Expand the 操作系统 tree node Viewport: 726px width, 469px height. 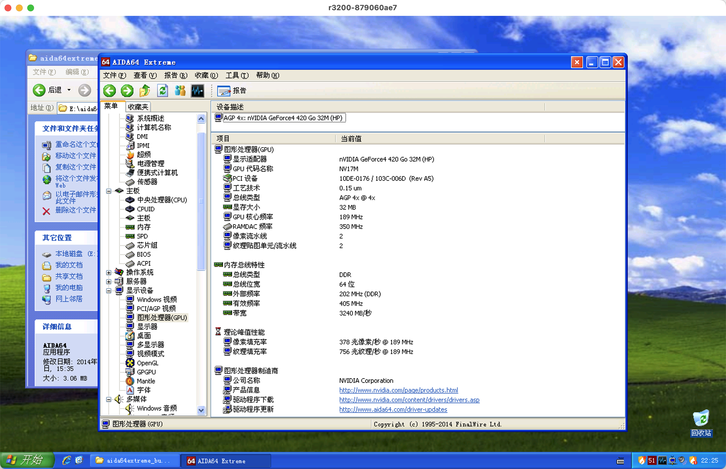point(109,272)
